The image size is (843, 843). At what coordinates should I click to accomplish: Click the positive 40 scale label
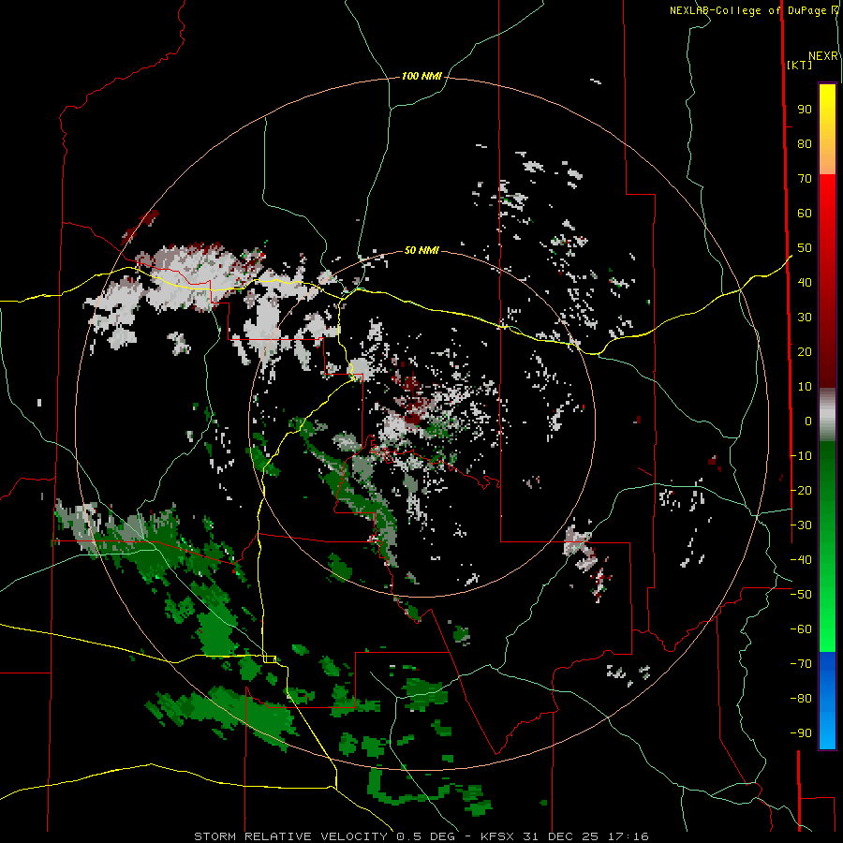click(805, 283)
